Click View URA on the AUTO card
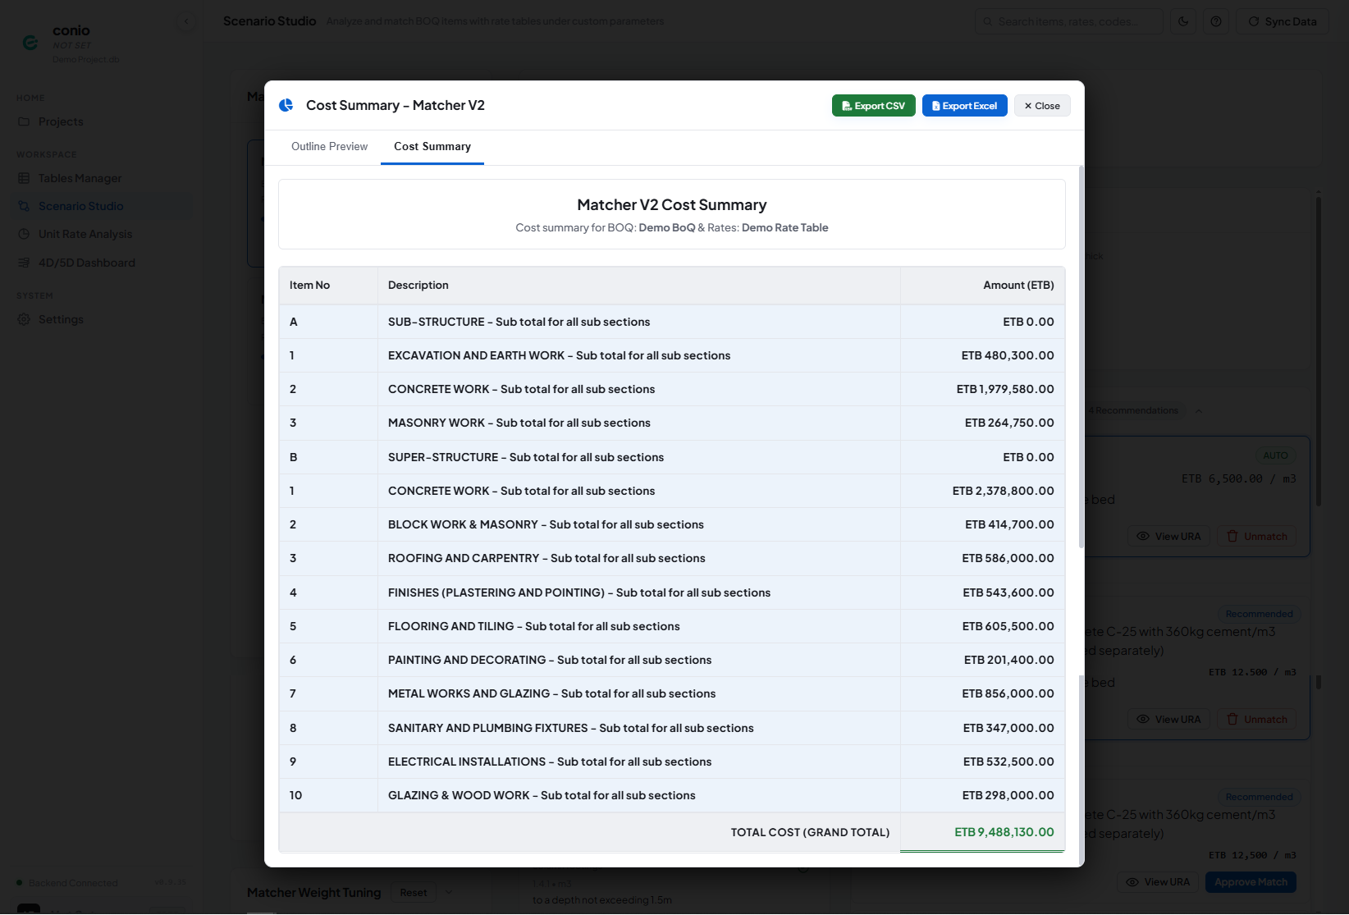Screen dimensions: 1349x915 [x=1168, y=537]
